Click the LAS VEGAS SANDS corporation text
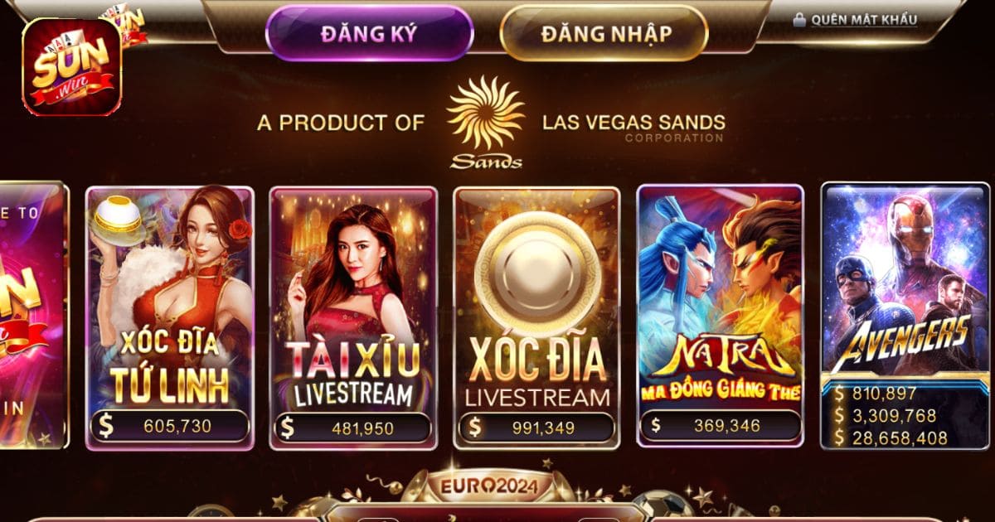 (x=633, y=123)
